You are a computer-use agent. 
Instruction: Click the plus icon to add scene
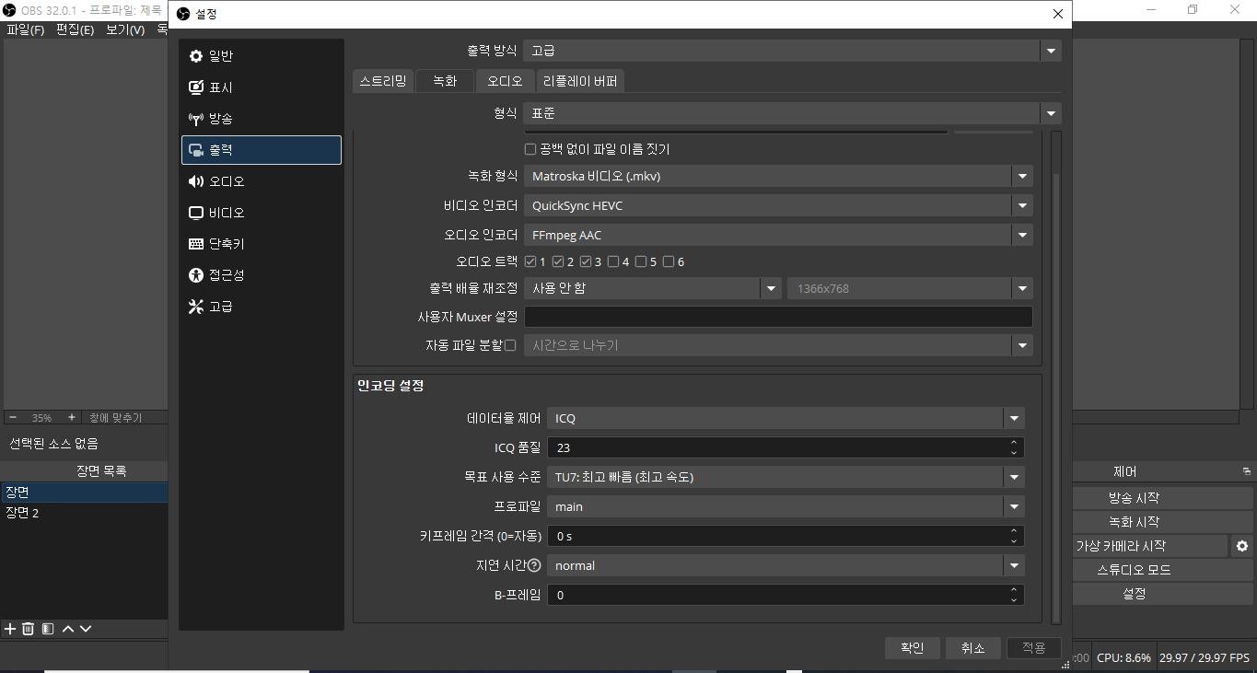point(10,629)
